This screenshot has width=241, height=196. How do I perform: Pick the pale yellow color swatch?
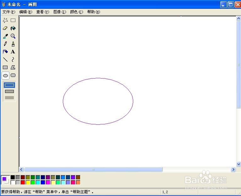53,182
